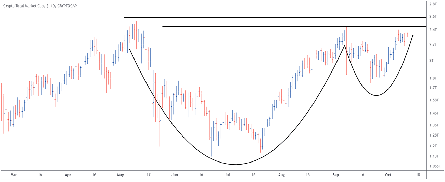The height and width of the screenshot is (182, 445).
Task: Click the 1.13T price axis label
Action: pos(434,156)
